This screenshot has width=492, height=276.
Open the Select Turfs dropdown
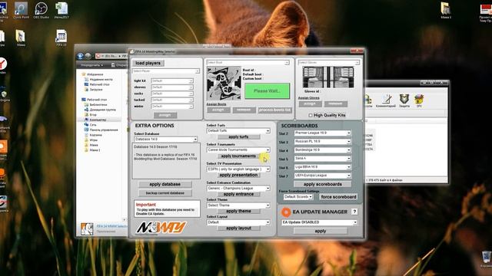tap(238, 130)
